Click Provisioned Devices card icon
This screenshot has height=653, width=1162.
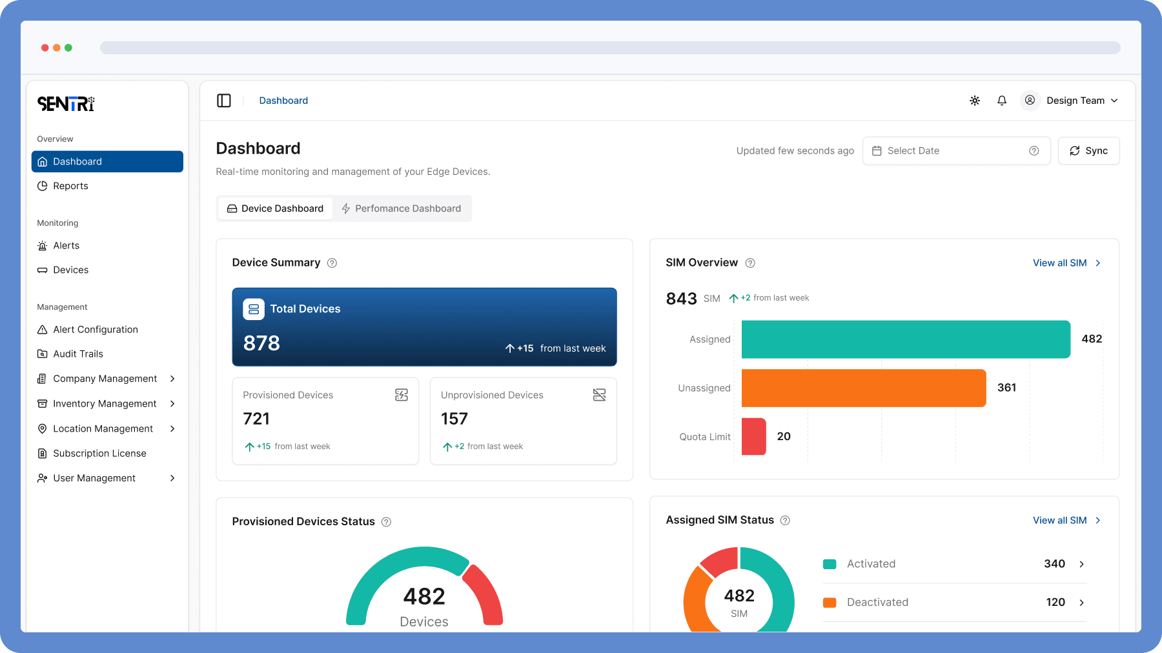coord(402,395)
